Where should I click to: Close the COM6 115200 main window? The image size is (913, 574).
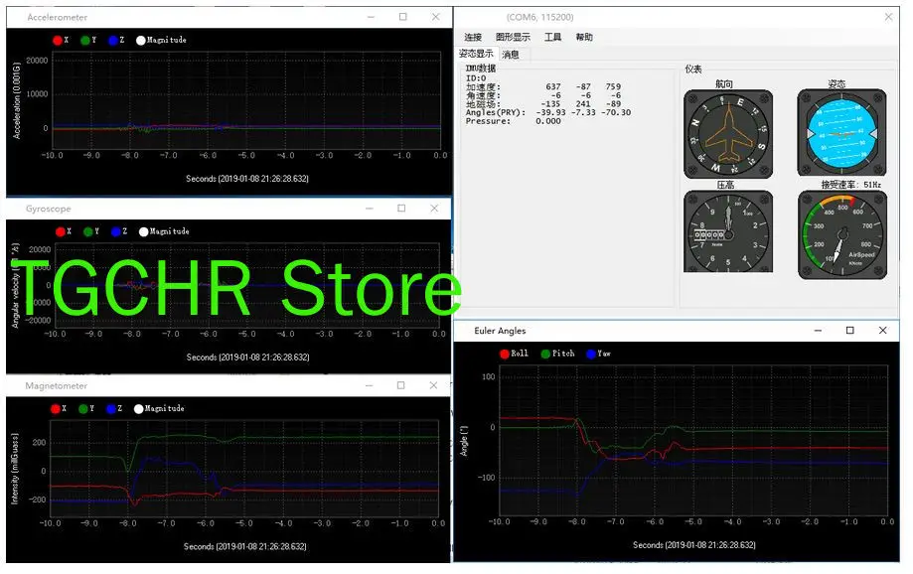point(888,17)
